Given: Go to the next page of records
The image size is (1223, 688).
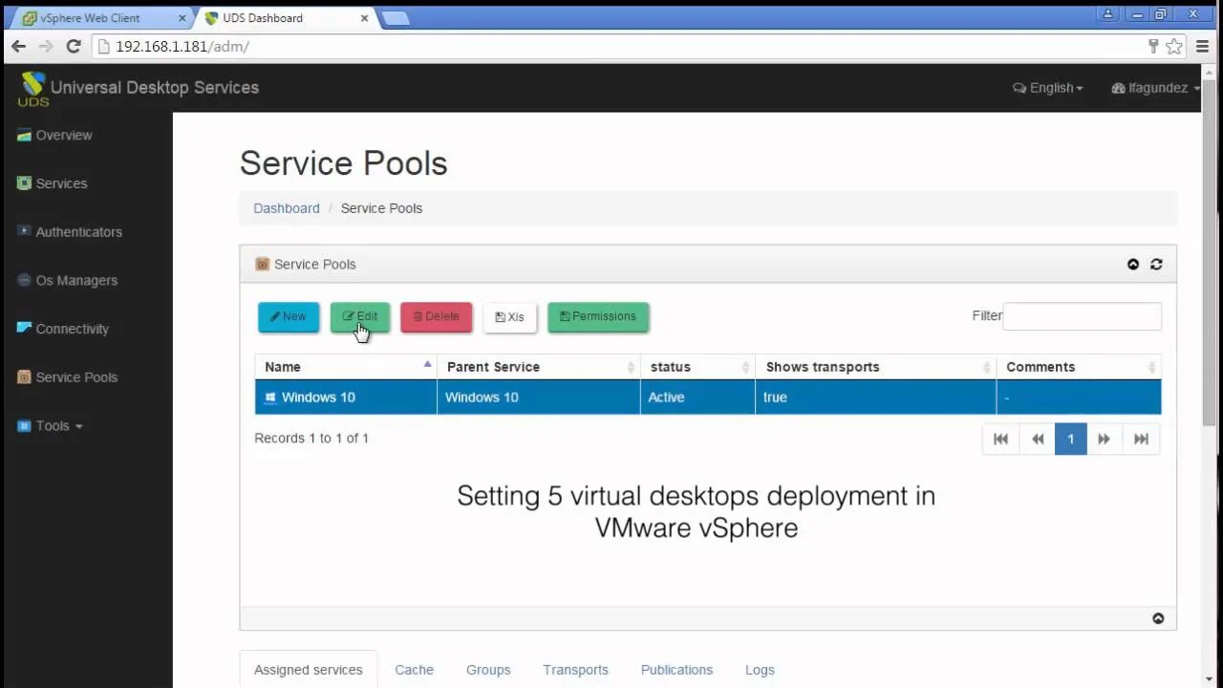Looking at the screenshot, I should pyautogui.click(x=1104, y=439).
